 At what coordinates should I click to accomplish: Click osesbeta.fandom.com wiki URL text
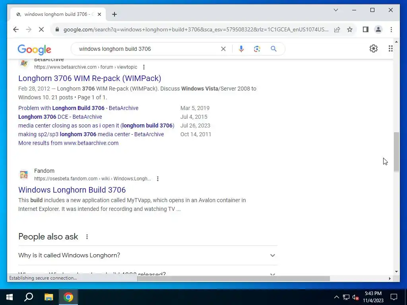click(92, 179)
